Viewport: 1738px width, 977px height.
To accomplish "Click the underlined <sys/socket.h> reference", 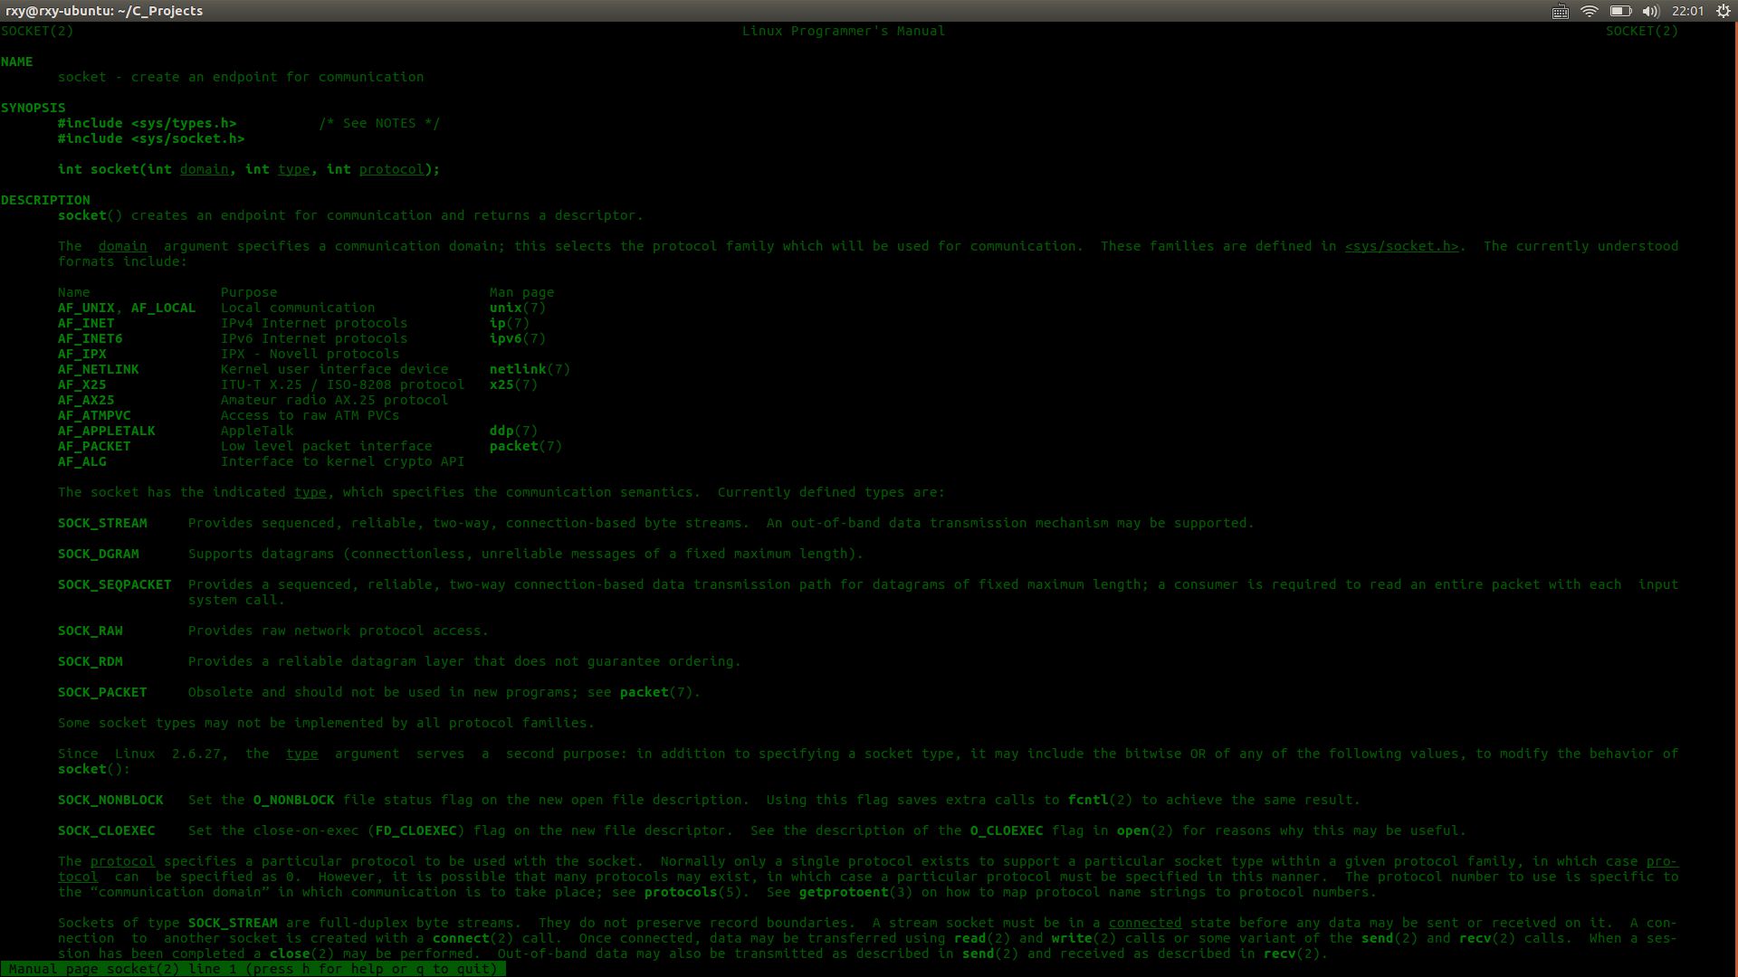I will [1401, 246].
